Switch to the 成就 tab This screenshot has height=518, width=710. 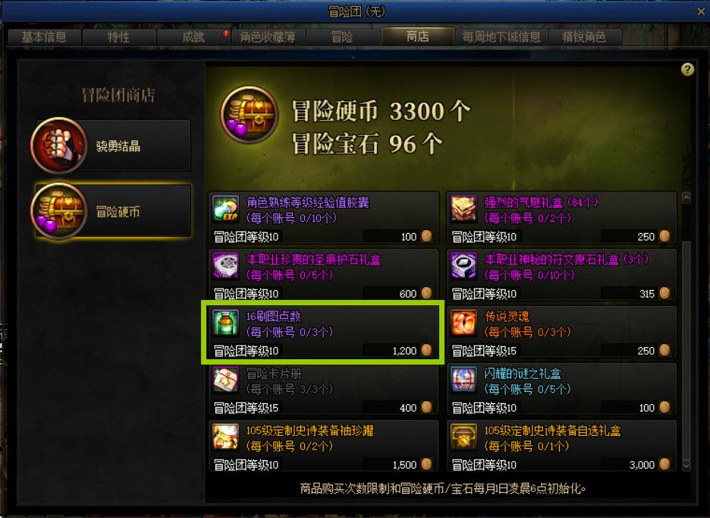click(193, 36)
